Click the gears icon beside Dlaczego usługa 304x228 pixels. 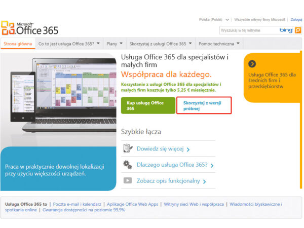coord(128,165)
